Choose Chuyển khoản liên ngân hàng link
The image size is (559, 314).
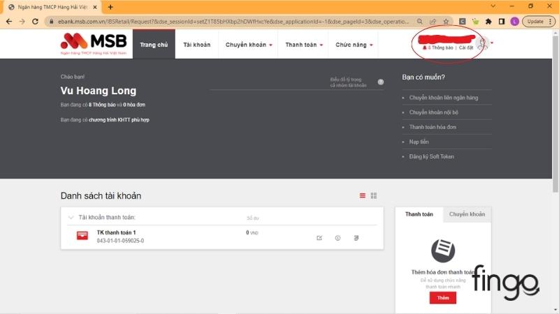444,98
